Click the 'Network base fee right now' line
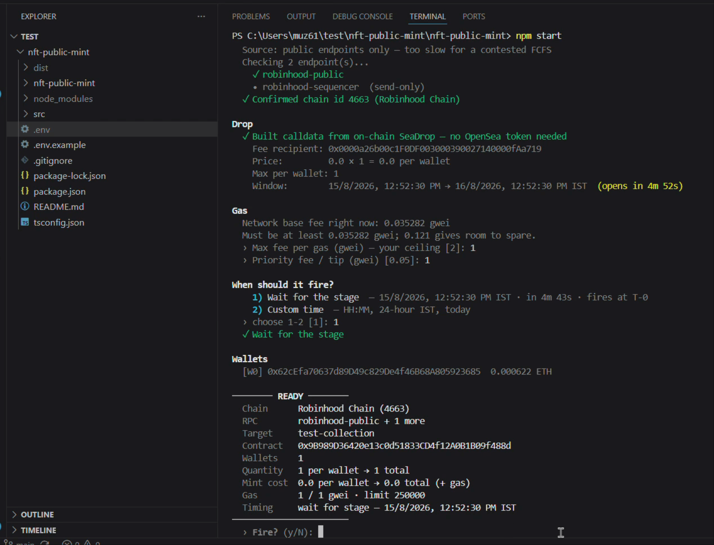This screenshot has width=714, height=545. point(346,223)
